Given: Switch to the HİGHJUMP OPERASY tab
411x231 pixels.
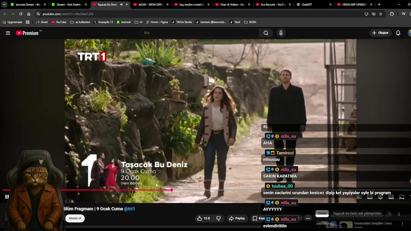Looking at the screenshot, I should [x=354, y=4].
